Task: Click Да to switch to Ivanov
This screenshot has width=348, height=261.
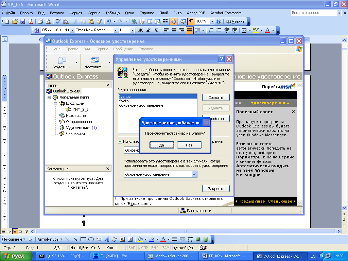Action: 162,145
